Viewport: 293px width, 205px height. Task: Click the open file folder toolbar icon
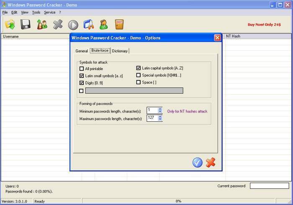click(x=10, y=25)
